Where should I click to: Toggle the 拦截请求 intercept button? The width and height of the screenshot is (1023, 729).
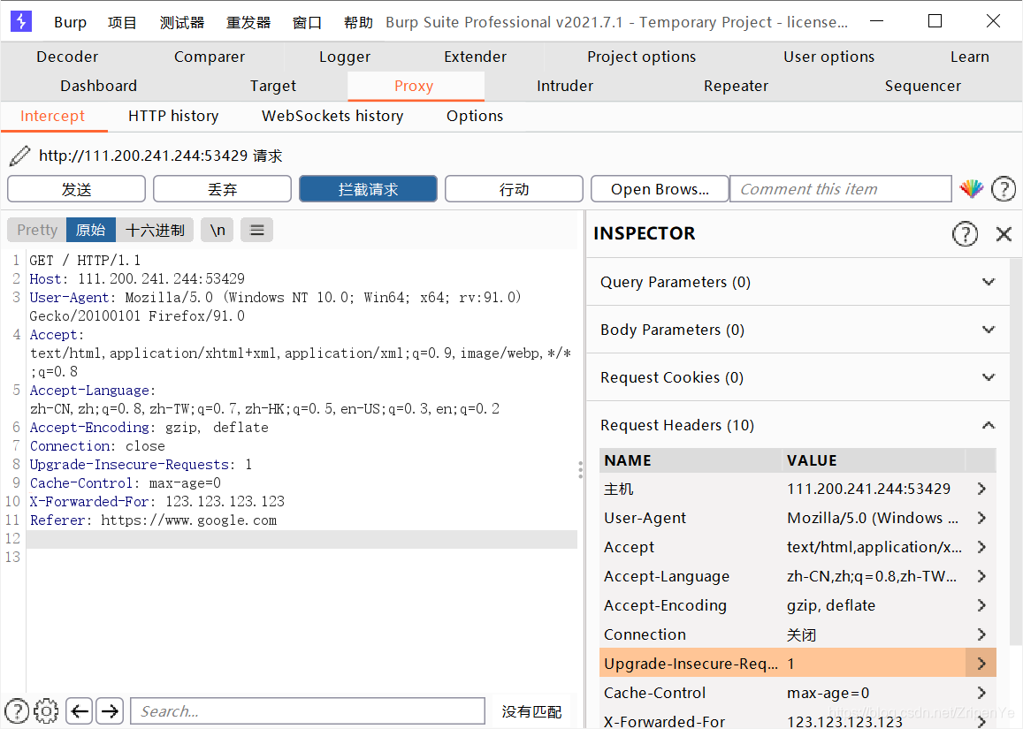[368, 189]
